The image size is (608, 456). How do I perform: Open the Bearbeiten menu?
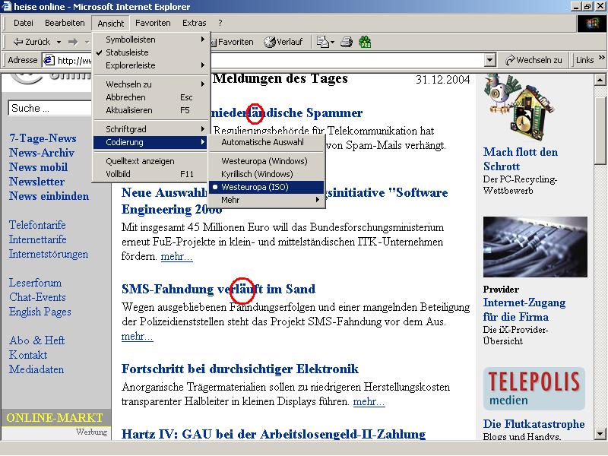tap(65, 23)
